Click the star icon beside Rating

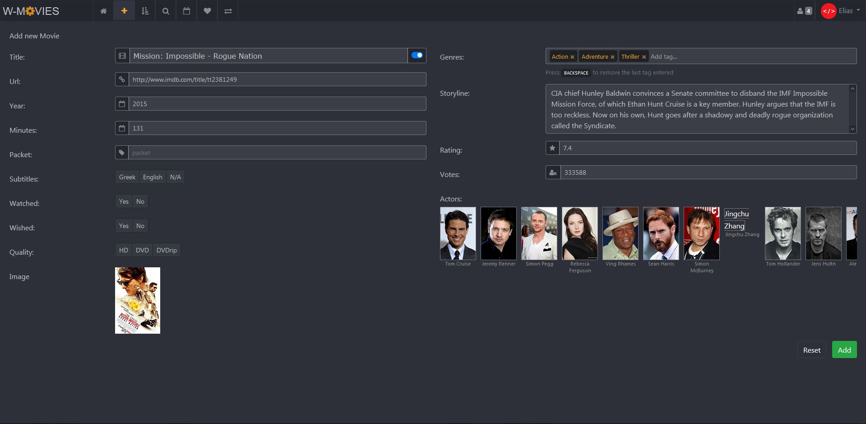coord(552,148)
